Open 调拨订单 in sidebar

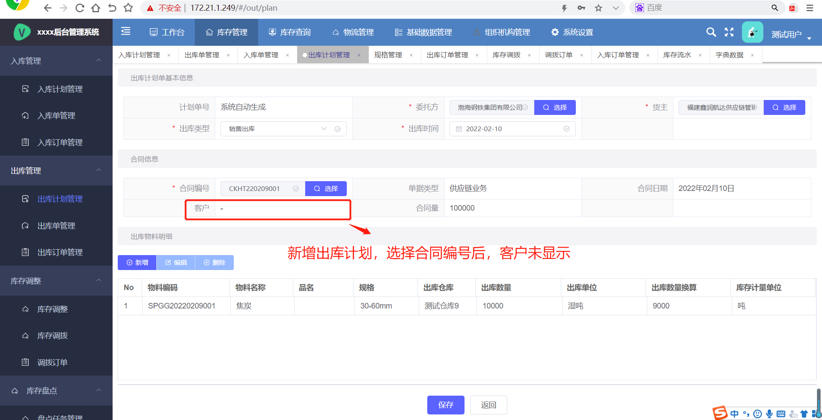click(x=56, y=362)
